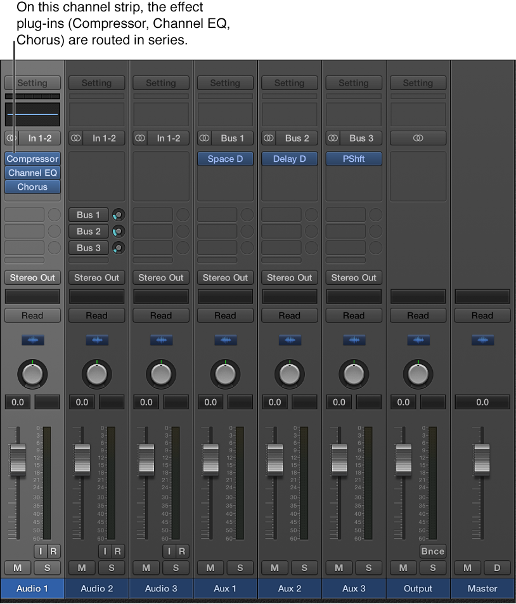
Task: Click the format icon beside Bus 1 input on Aux 1
Action: tap(203, 138)
